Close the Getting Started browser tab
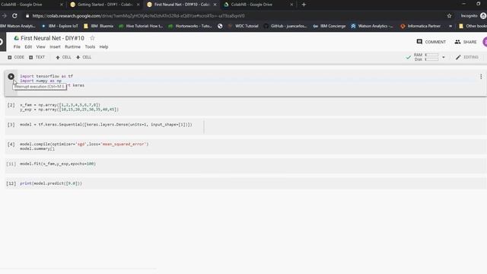 click(138, 5)
